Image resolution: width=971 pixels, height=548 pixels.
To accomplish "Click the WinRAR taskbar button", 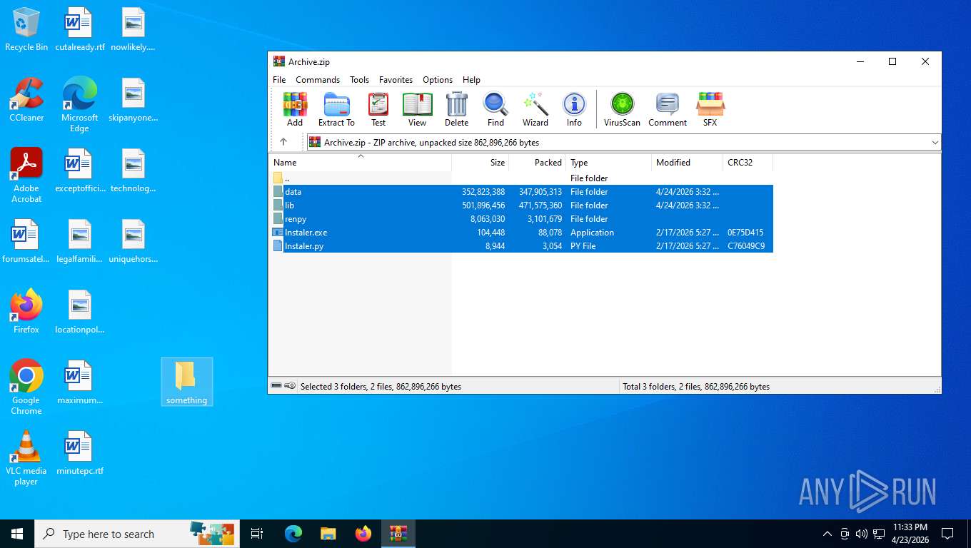I will pyautogui.click(x=398, y=534).
